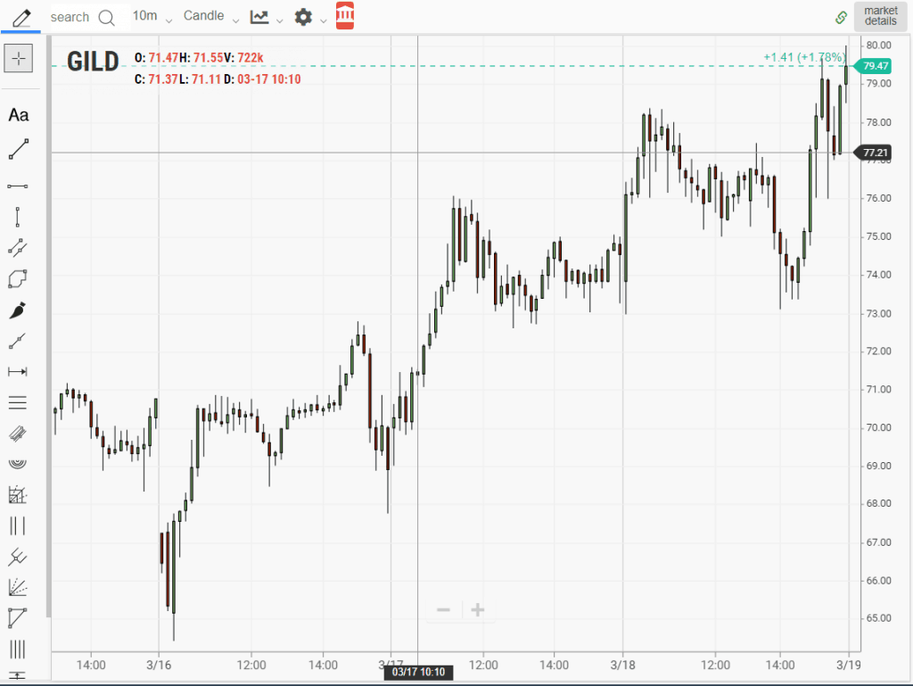This screenshot has height=686, width=913.
Task: Select the pitchfork drawing tool
Action: [x=18, y=558]
